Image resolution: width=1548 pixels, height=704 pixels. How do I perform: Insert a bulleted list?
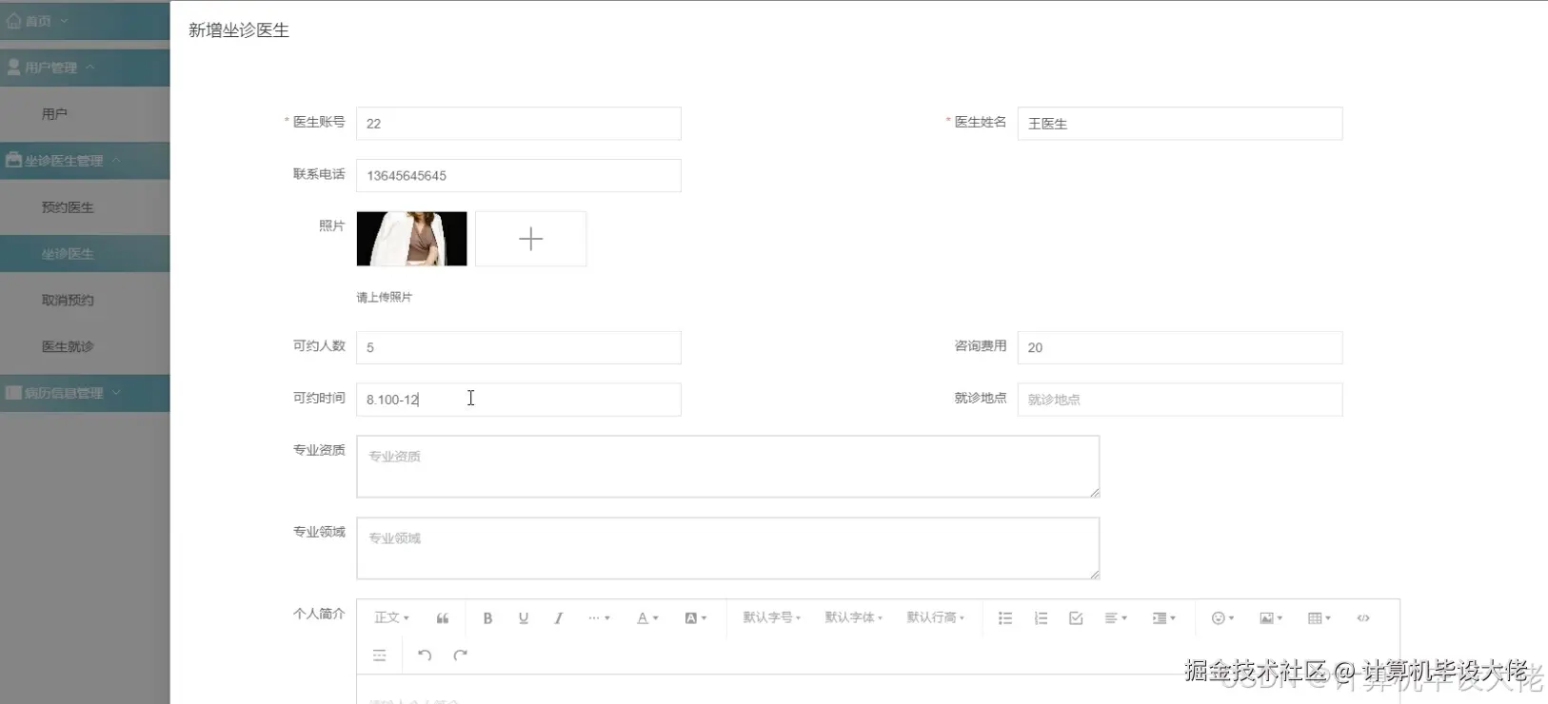point(1005,618)
